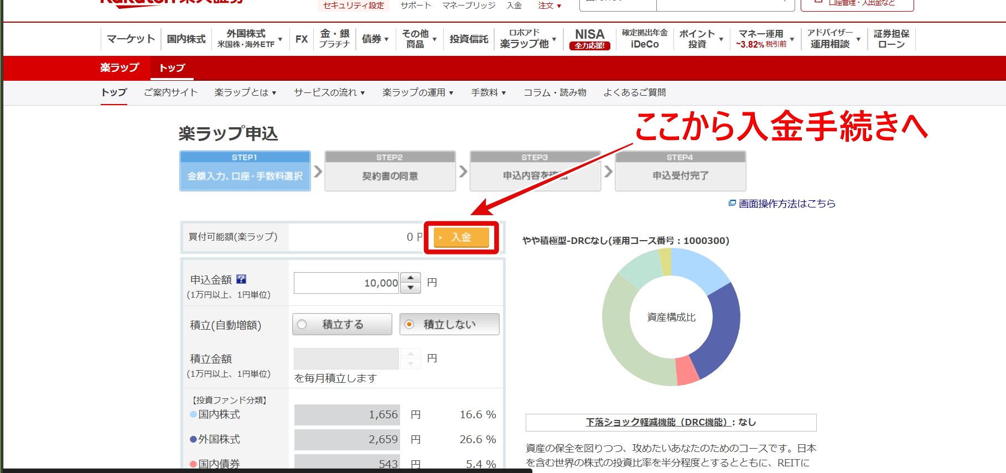This screenshot has width=1006, height=473.
Task: Click the 買付可能額(楽ラップ) label
Action: click(x=233, y=237)
